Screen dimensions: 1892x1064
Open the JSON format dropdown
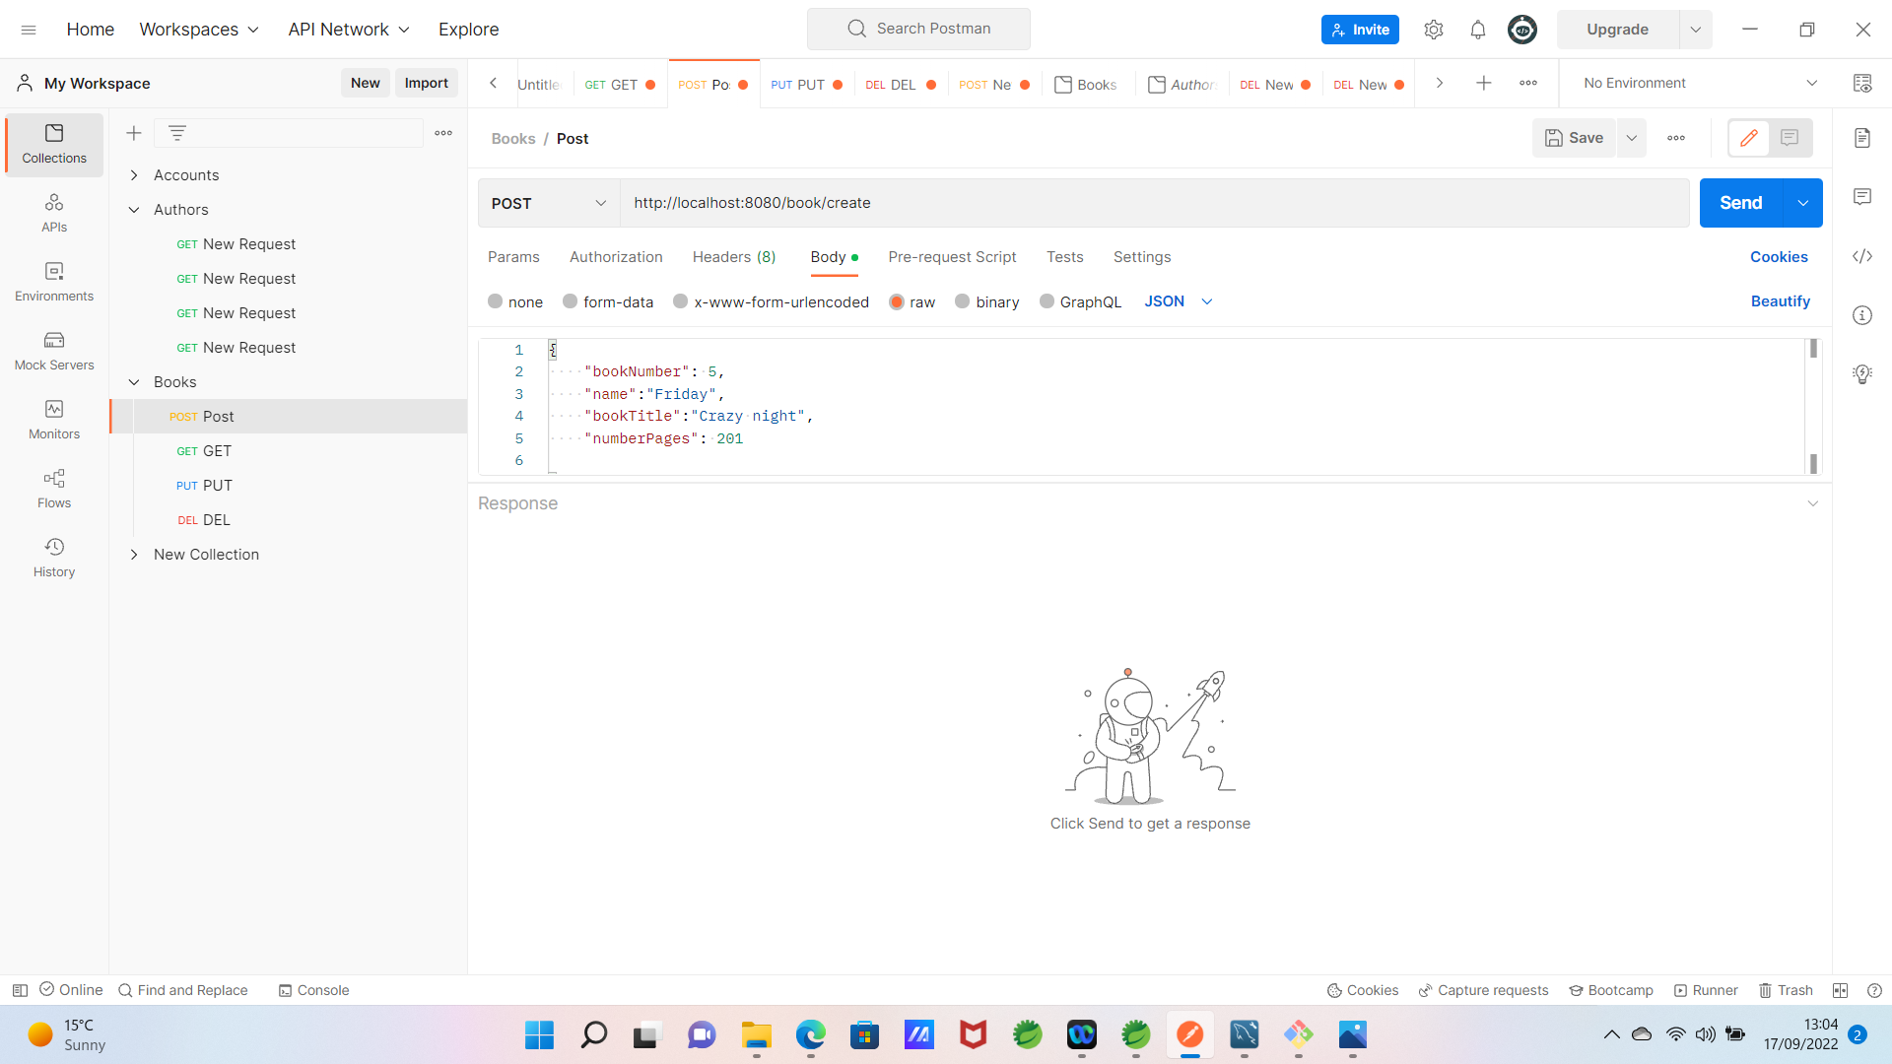click(x=1179, y=301)
